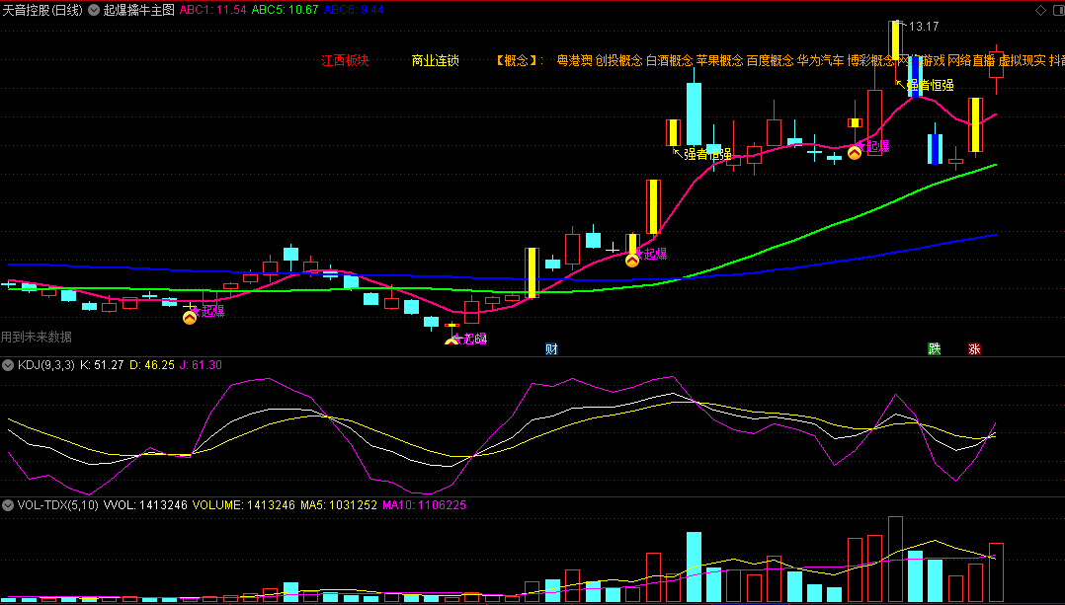Click the 创投概念 concept label
1065x605 pixels.
click(x=618, y=60)
